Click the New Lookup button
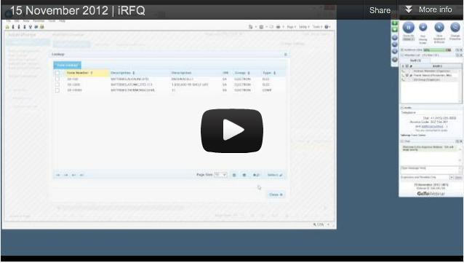This screenshot has width=464, height=263. tap(68, 65)
